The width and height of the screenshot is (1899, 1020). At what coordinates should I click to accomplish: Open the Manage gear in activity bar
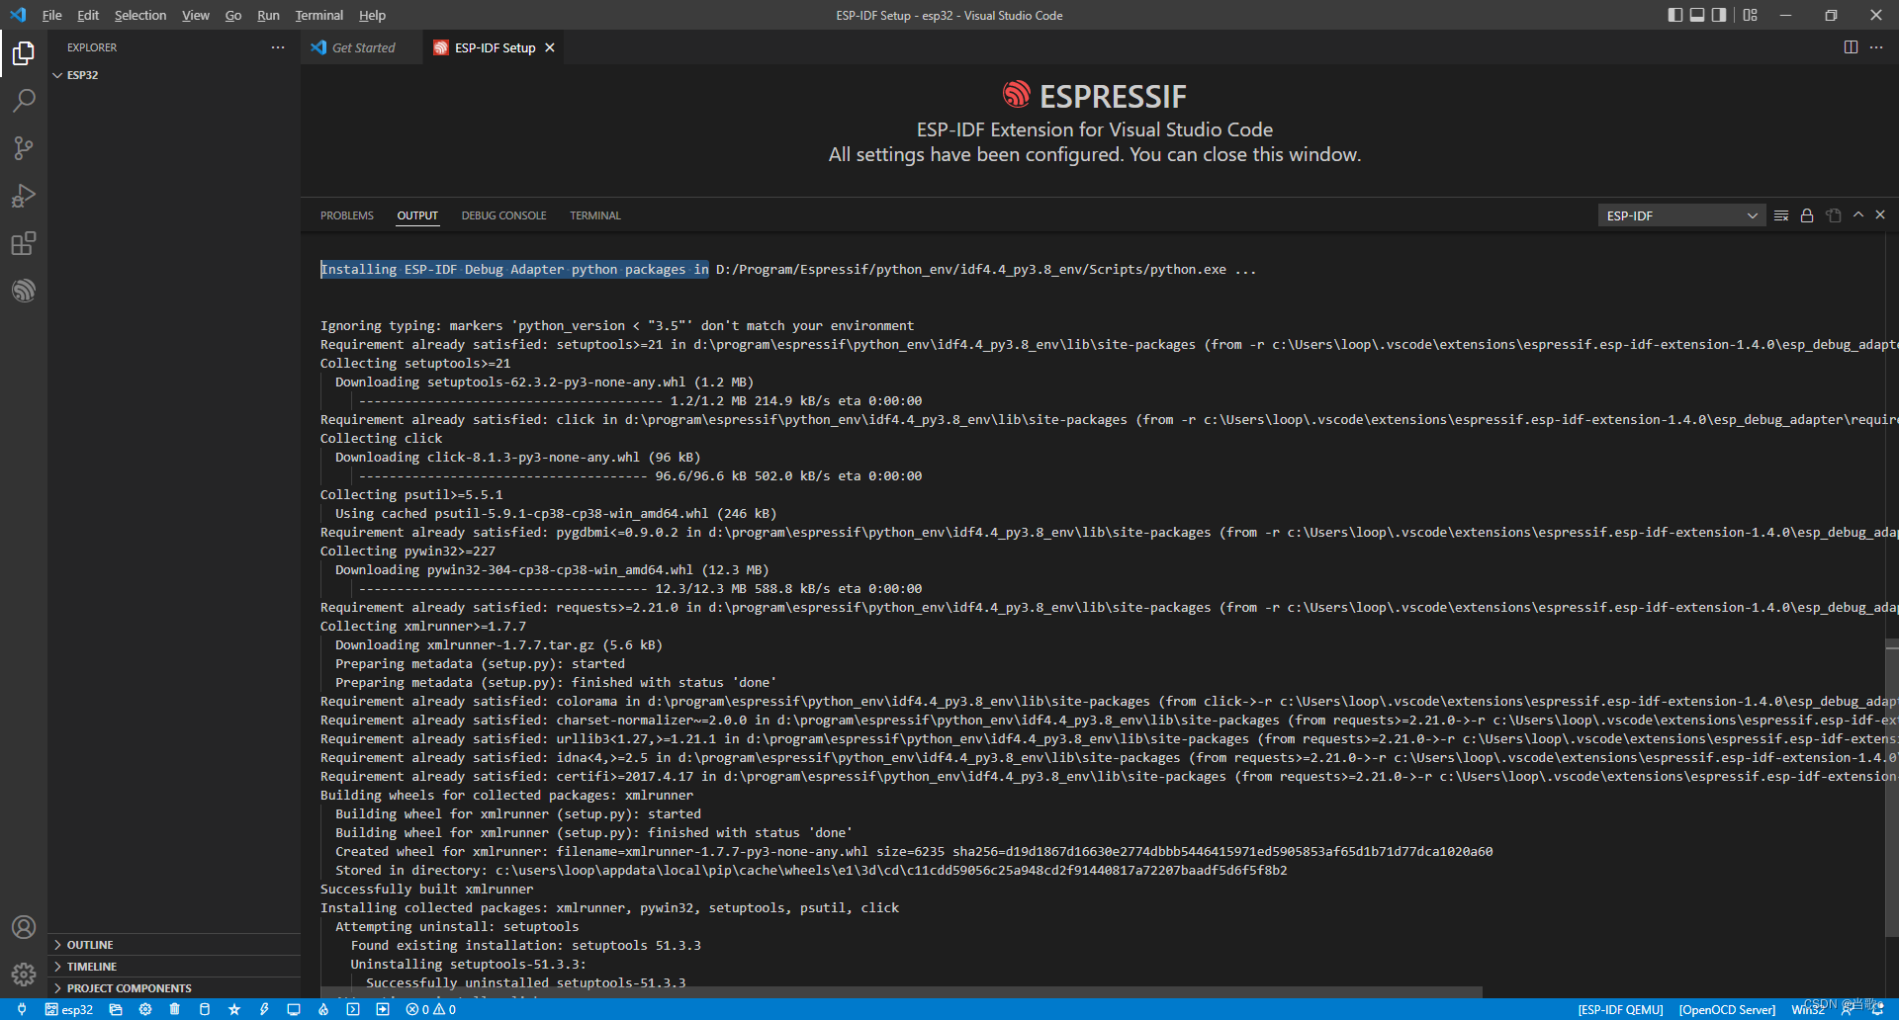coord(24,975)
